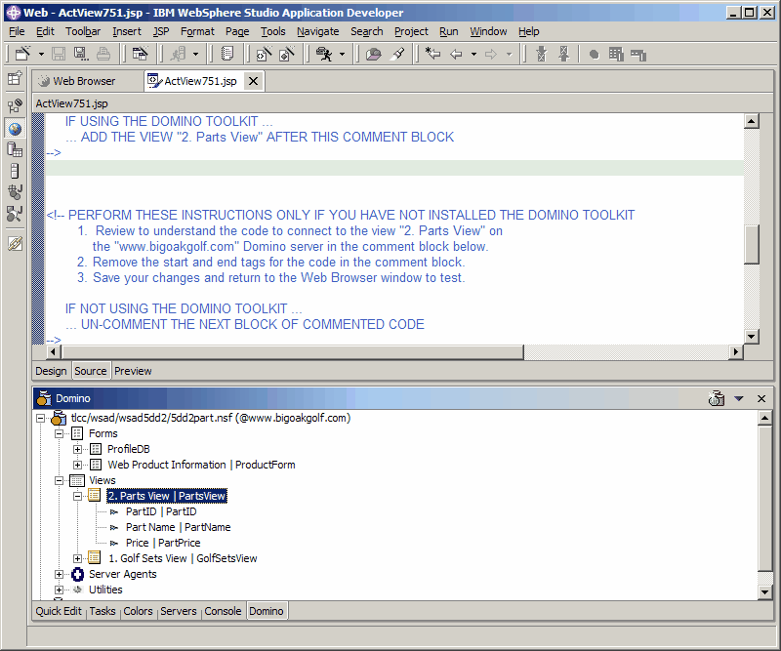781x651 pixels.
Task: Click the Save toolbar icon
Action: [x=59, y=54]
